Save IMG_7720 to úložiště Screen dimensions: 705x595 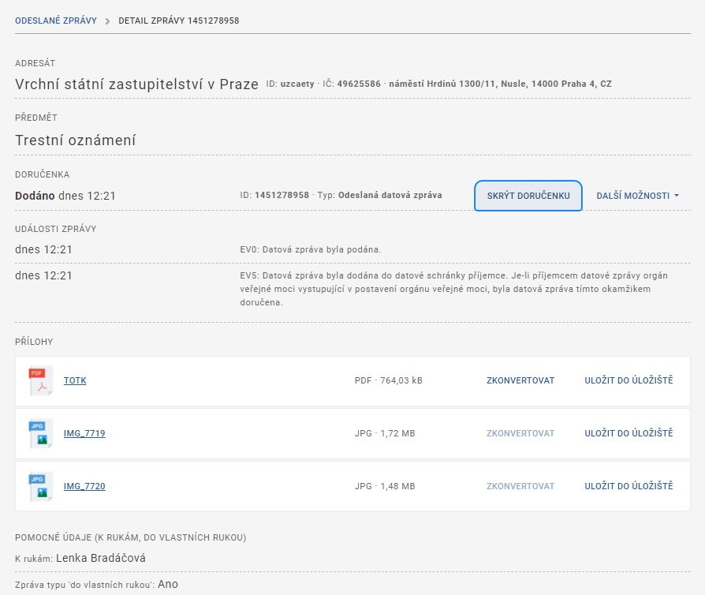(x=629, y=486)
